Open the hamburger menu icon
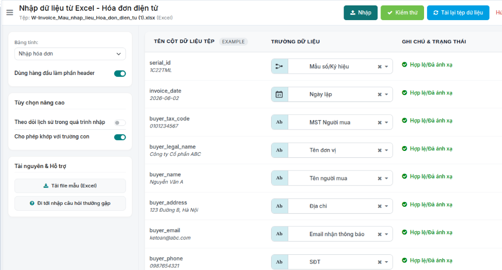The height and width of the screenshot is (270, 502). tap(10, 12)
